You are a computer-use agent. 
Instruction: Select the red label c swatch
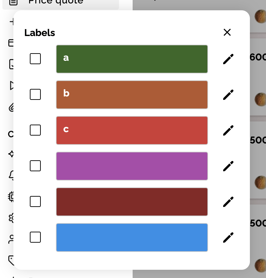point(132,130)
